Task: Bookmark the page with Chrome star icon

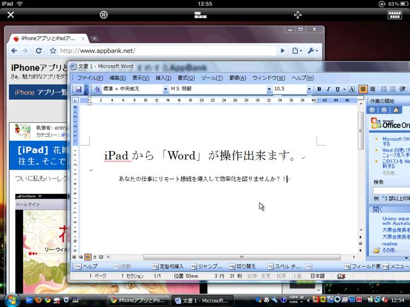Action: point(53,51)
